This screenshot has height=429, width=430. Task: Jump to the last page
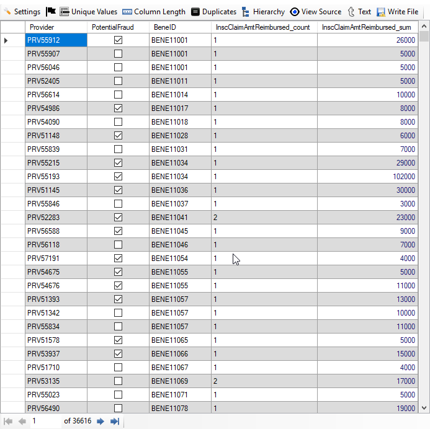coord(115,422)
